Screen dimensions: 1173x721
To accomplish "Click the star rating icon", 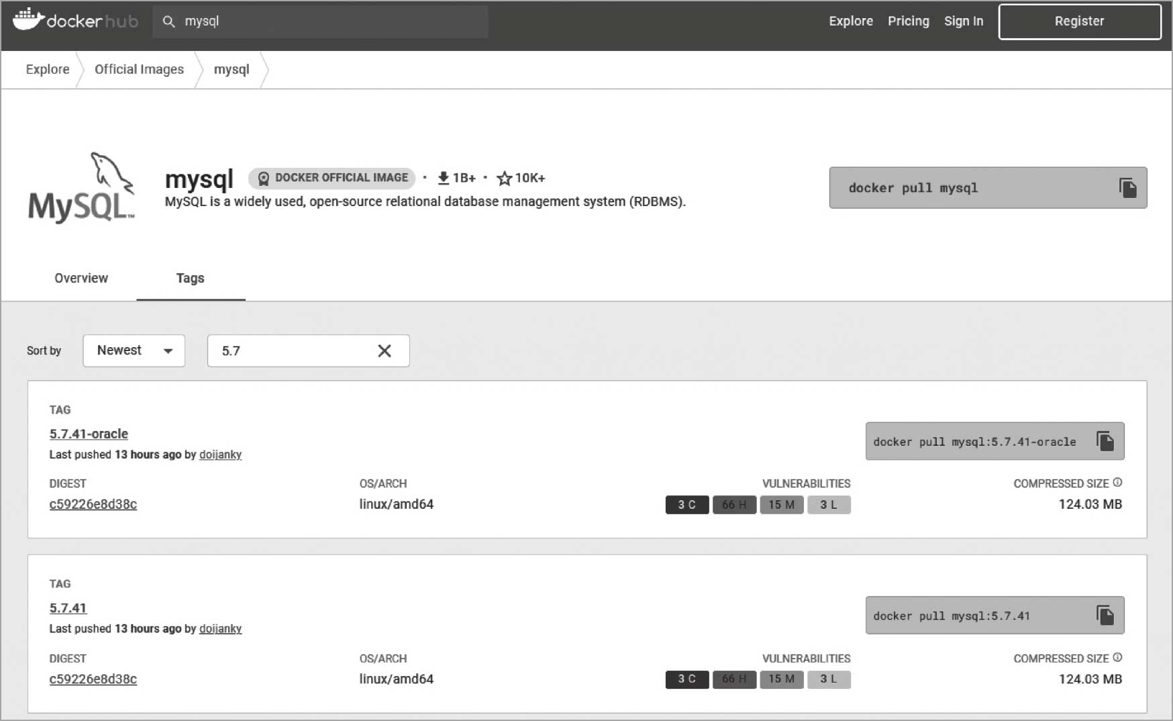I will coord(504,179).
